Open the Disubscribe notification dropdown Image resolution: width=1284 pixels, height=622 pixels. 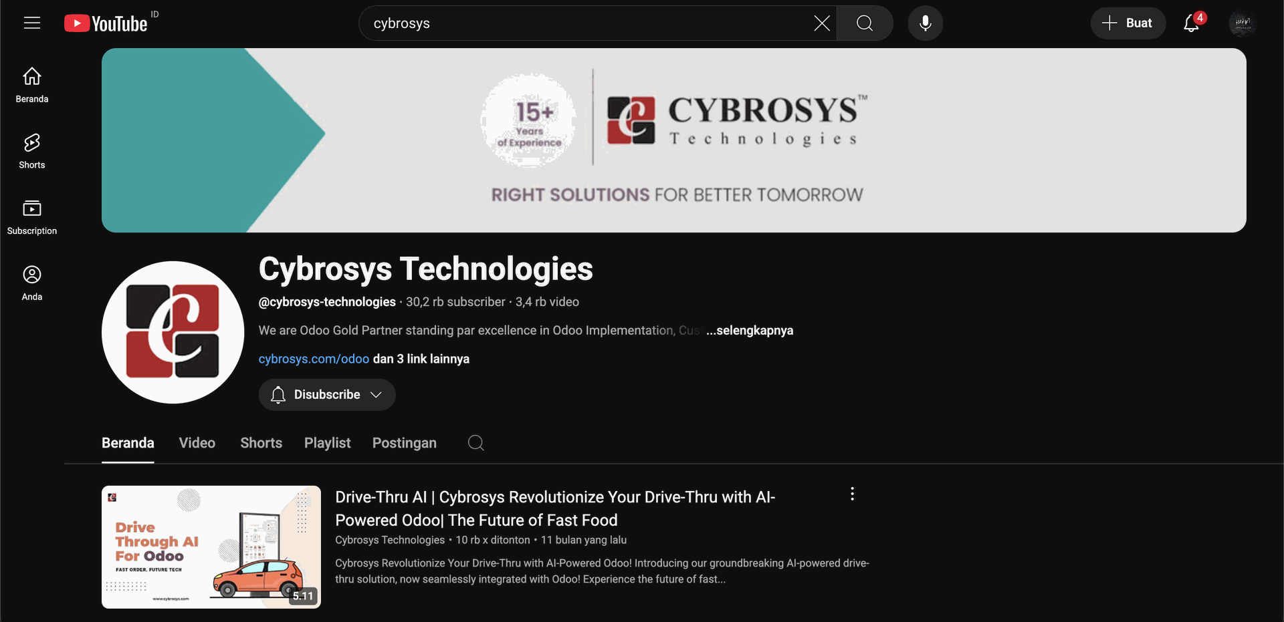click(x=327, y=395)
